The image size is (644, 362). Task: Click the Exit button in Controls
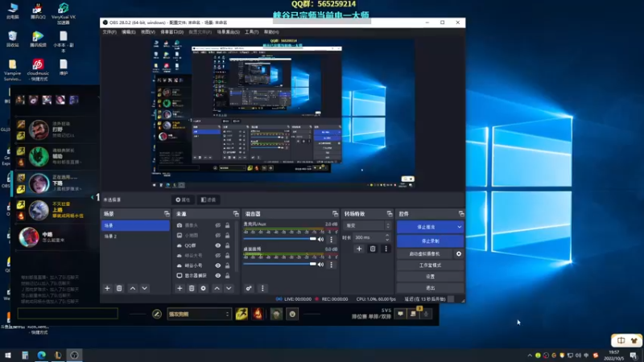click(430, 288)
